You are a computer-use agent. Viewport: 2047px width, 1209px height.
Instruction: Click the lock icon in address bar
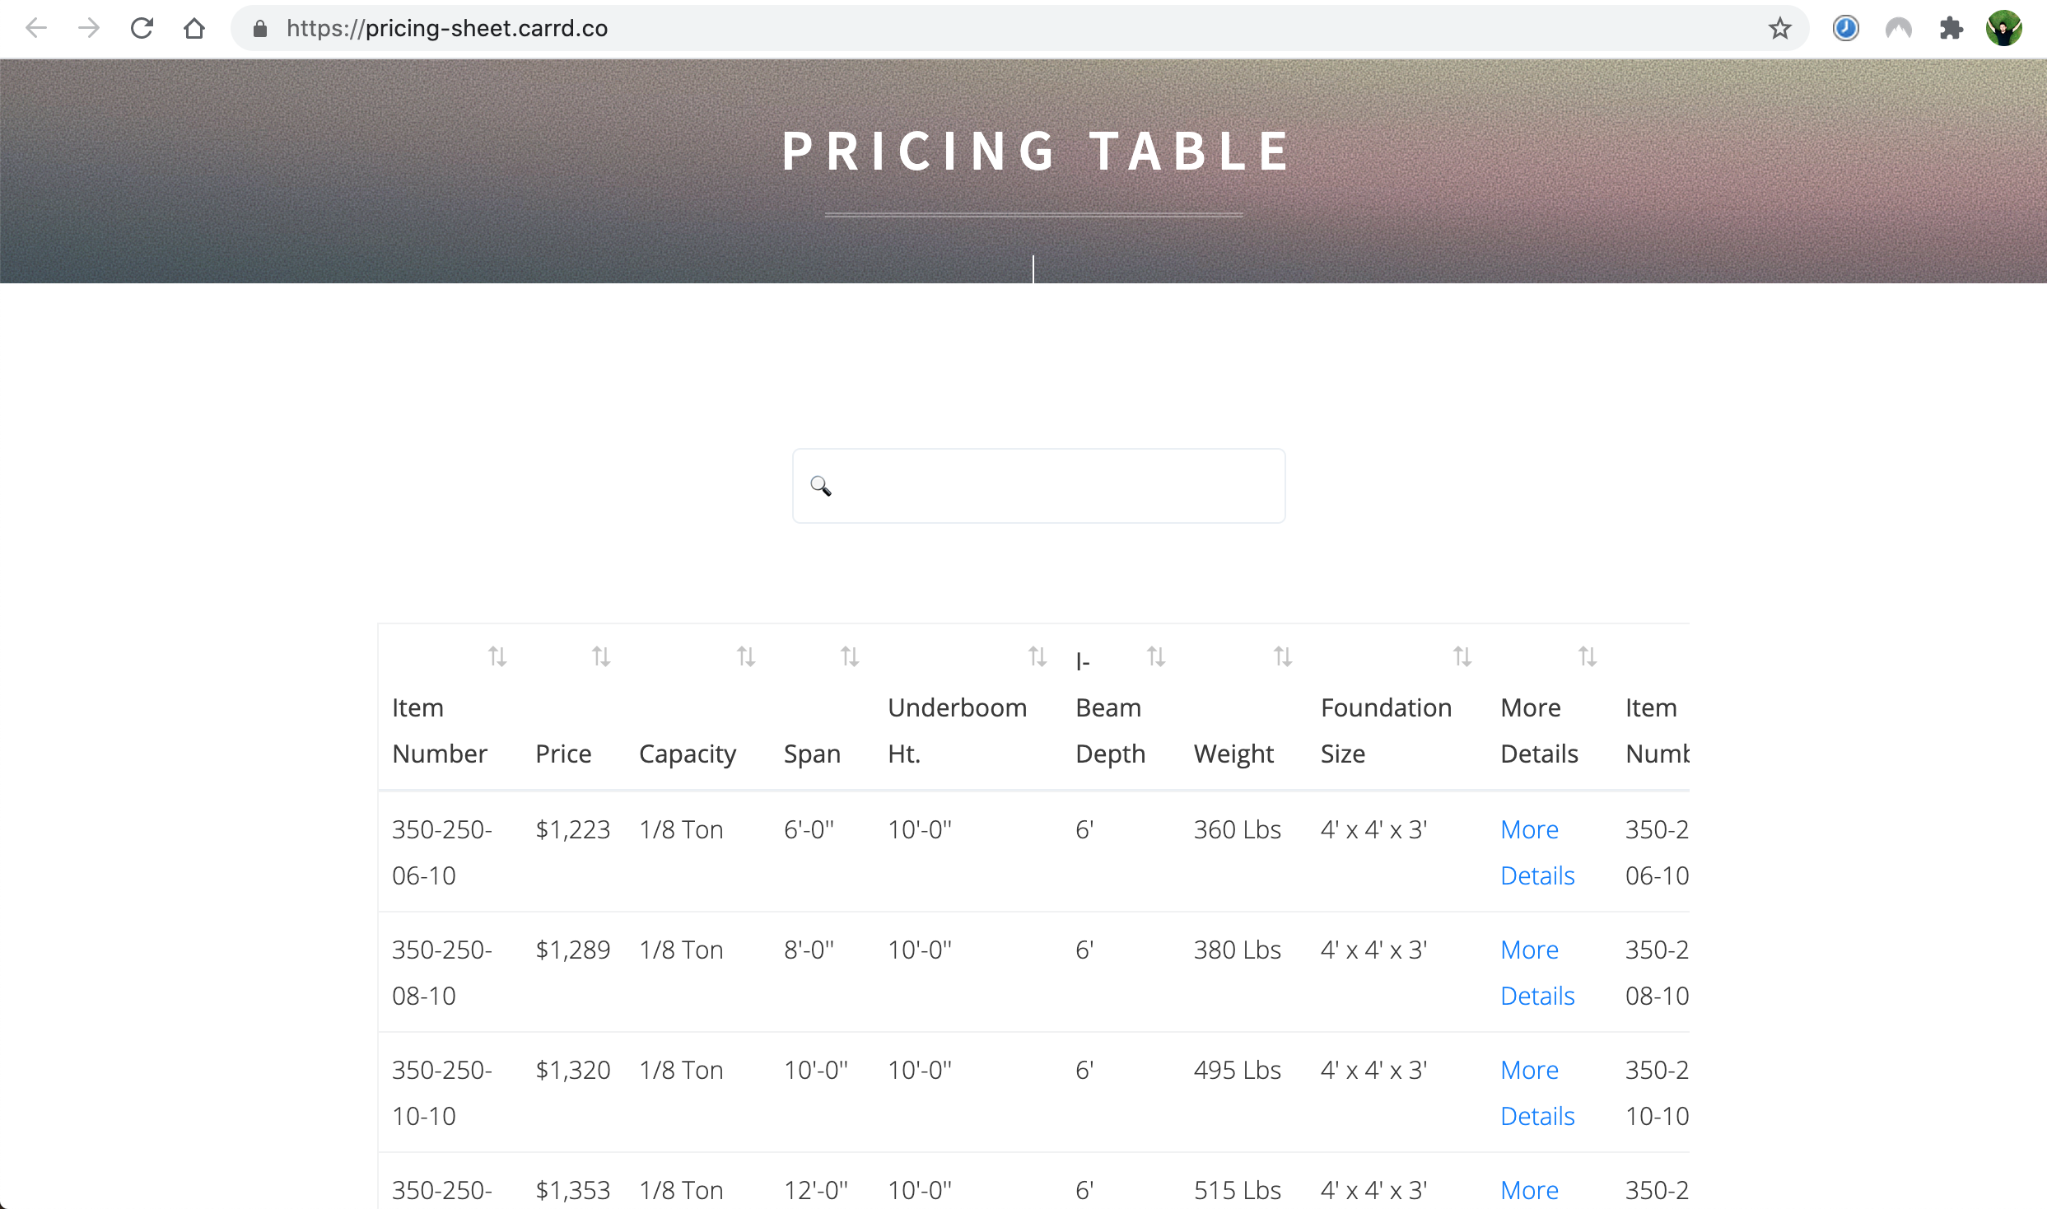(260, 29)
